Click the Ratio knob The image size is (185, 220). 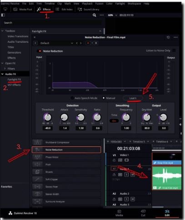coord(97,117)
